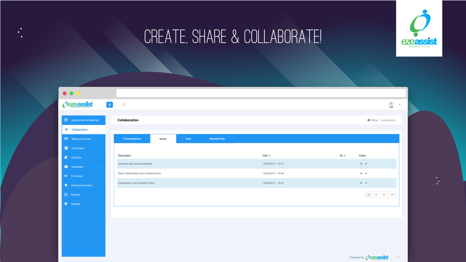
Task: Sort the table by By column
Action: [x=343, y=156]
